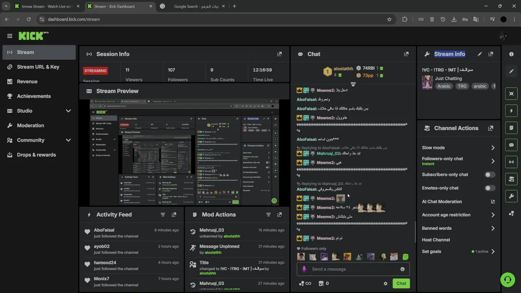Image resolution: width=521 pixels, height=293 pixels.
Task: Toggle the stream preview widget icon in right sidebar
Action: (x=511, y=94)
